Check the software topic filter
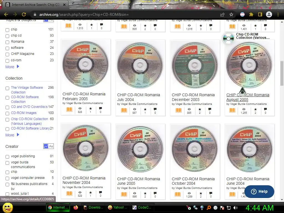This screenshot has height=213, width=284. pos(7,48)
